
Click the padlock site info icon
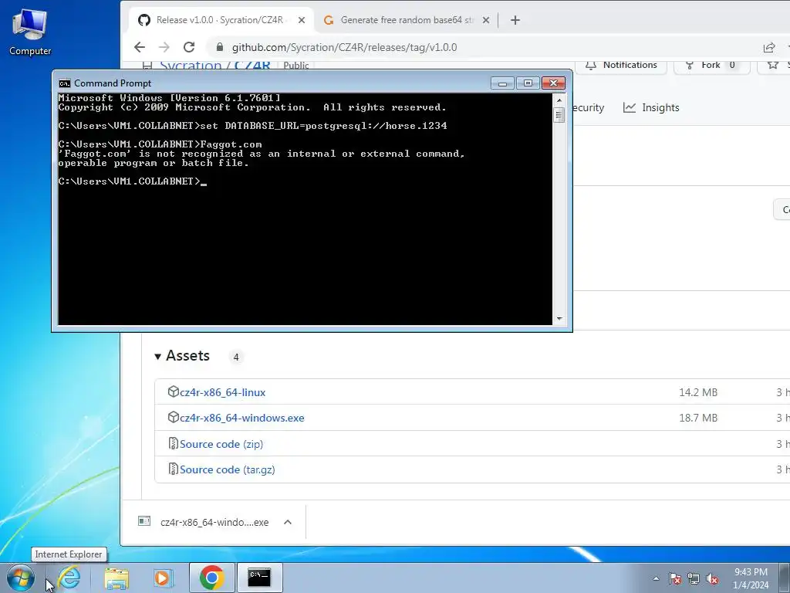pyautogui.click(x=219, y=47)
